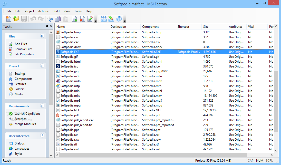Click the Remove Files red X toolbar icon
Image resolution: width=281 pixels, height=165 pixels.
coord(82,19)
